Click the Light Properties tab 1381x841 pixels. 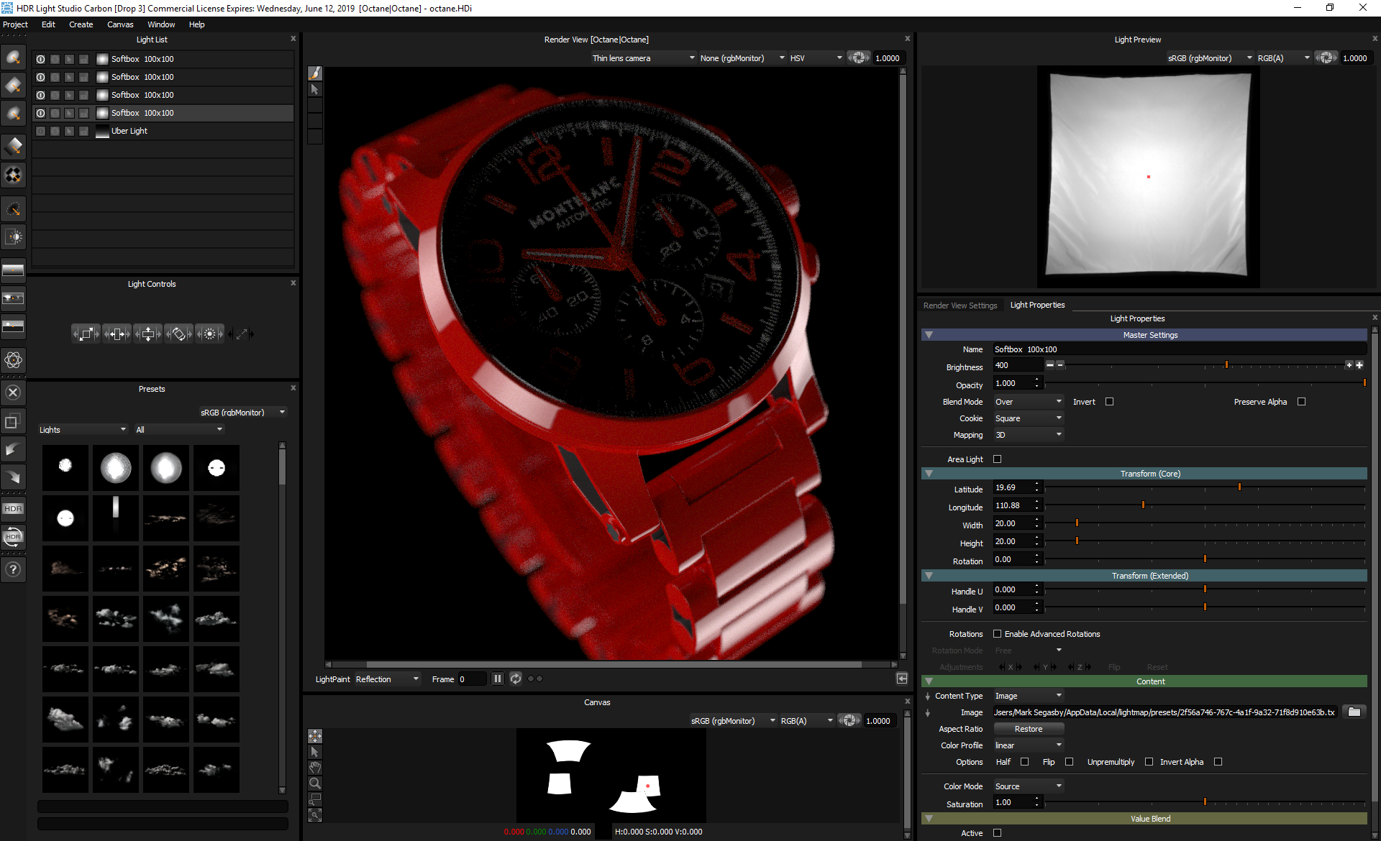[x=1036, y=305]
